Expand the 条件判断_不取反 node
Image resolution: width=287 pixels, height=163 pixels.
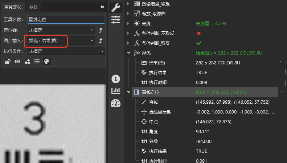point(128,33)
